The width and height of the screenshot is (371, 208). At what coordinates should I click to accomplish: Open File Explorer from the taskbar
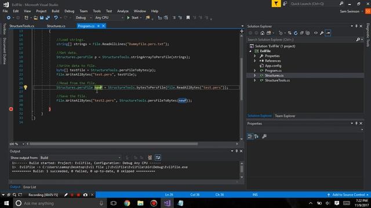point(140,203)
